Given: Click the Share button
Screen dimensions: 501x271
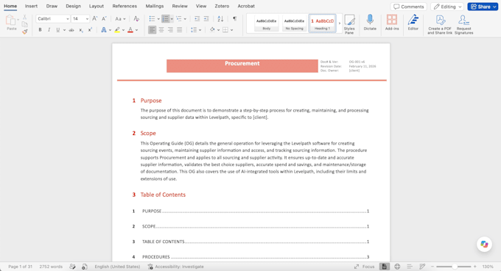Looking at the screenshot, I should tap(483, 7).
